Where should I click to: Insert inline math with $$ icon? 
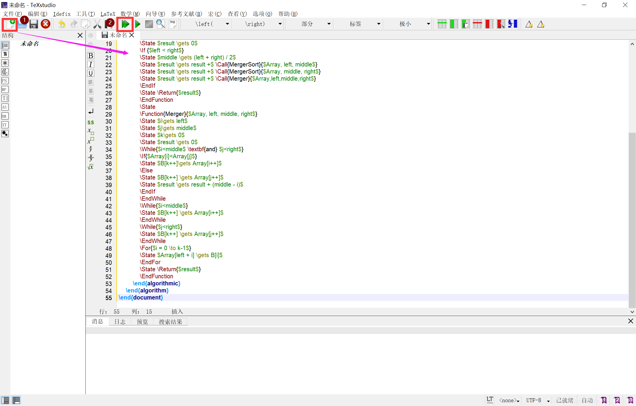pyautogui.click(x=91, y=122)
